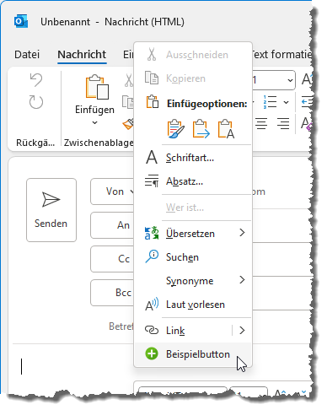Open the font size combo box

click(x=274, y=80)
